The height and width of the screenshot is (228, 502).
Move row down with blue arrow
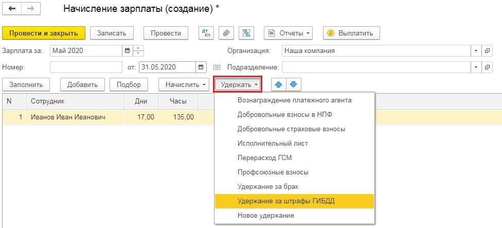point(293,84)
